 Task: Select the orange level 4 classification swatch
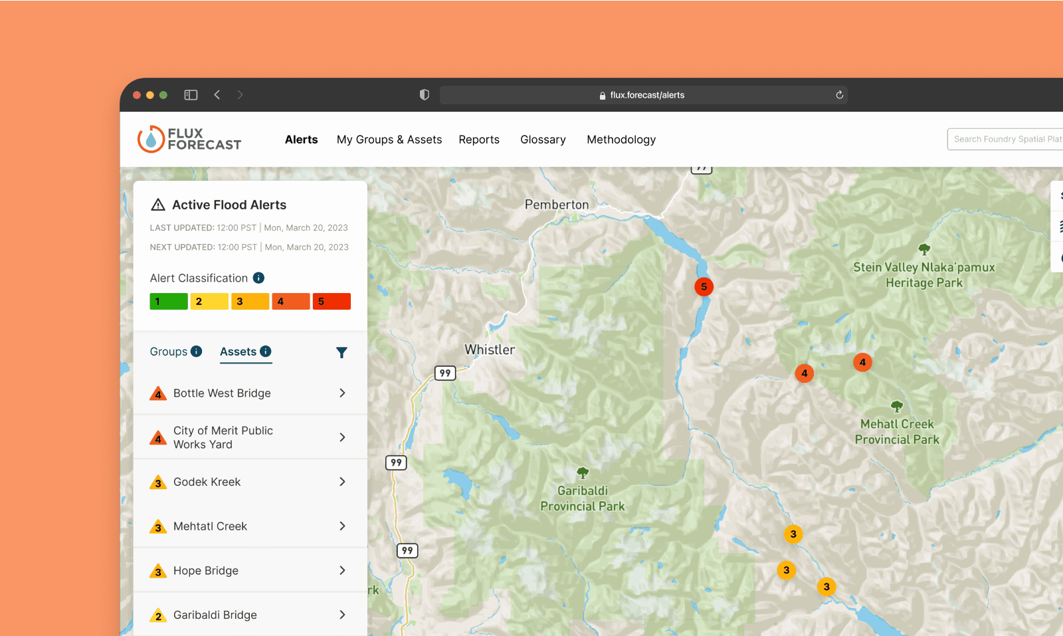point(291,302)
